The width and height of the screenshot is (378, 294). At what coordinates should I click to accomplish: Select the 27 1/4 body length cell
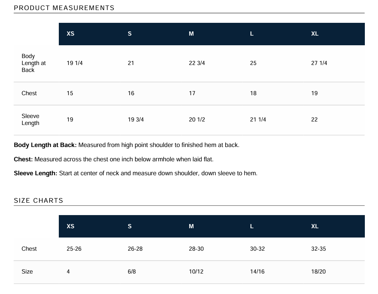(319, 63)
